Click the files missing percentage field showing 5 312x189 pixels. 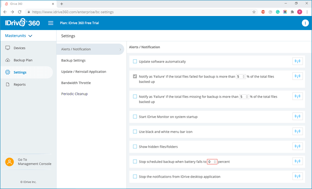tap(244, 97)
